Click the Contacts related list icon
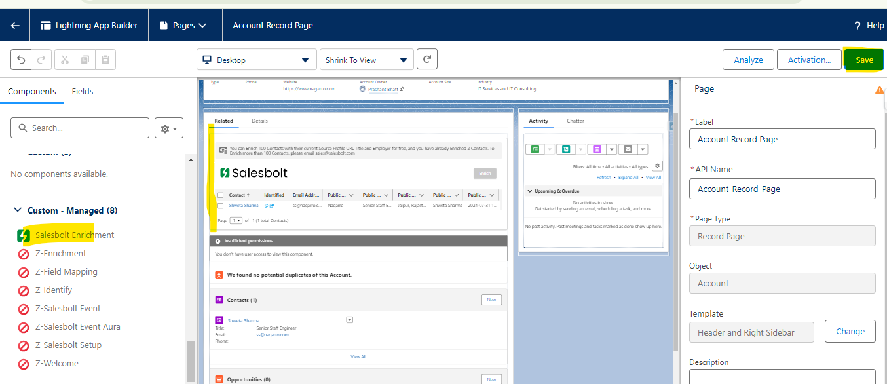This screenshot has height=384, width=887. coord(219,299)
